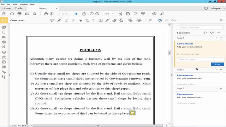226x127 pixels.
Task: Collapse the Page 6 comment group
Action: 221,89
